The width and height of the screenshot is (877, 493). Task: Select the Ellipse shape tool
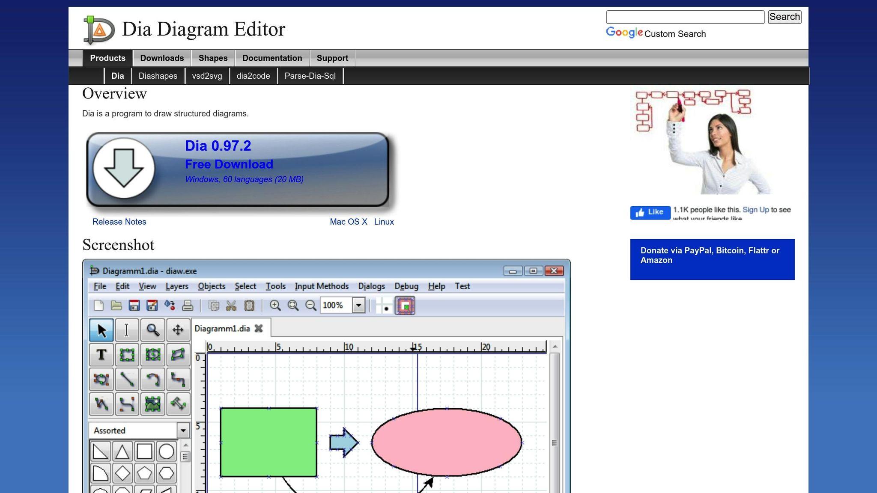point(152,355)
